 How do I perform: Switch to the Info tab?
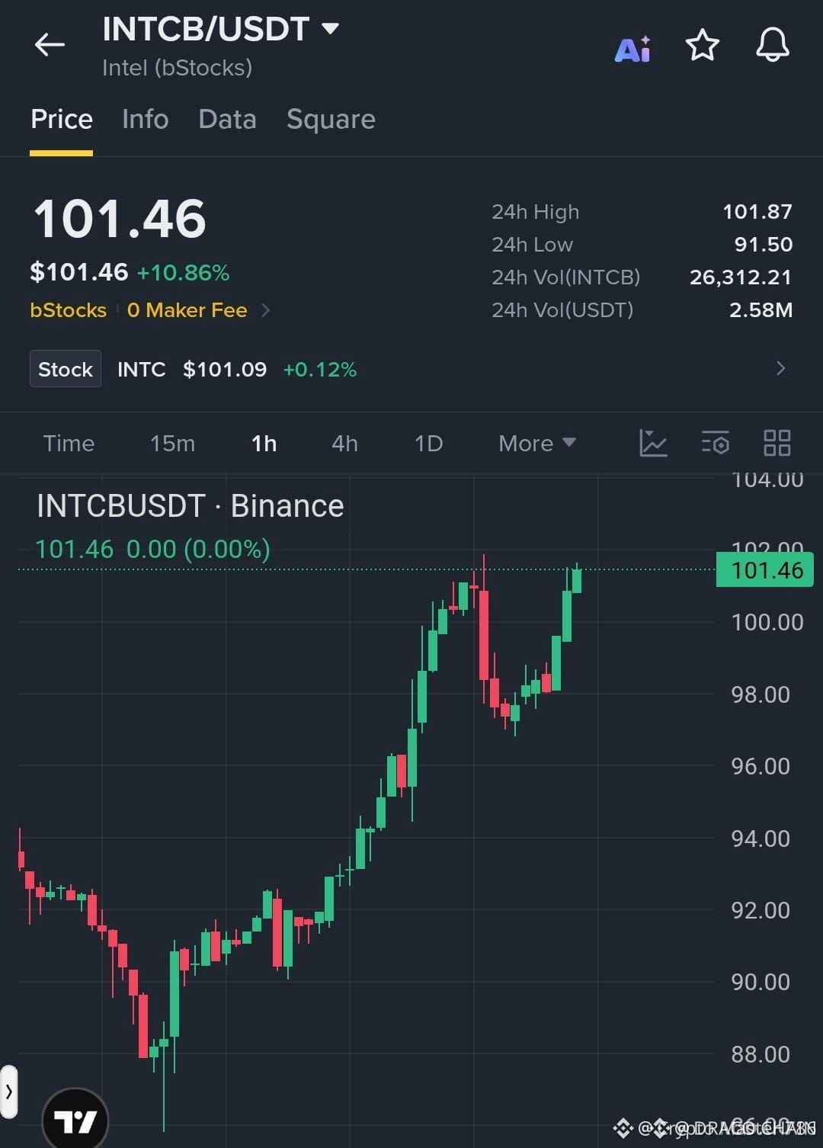click(145, 120)
